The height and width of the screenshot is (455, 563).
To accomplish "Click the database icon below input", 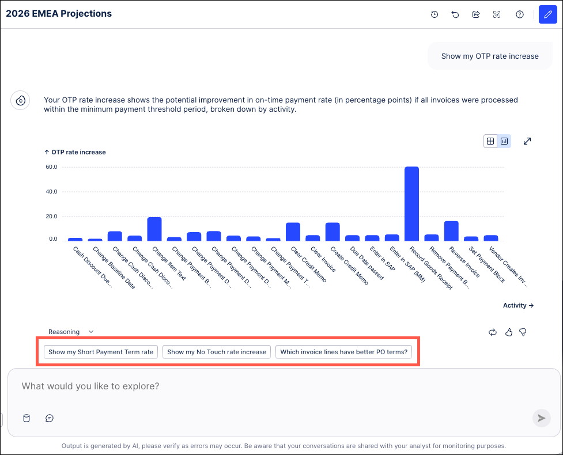I will (26, 418).
